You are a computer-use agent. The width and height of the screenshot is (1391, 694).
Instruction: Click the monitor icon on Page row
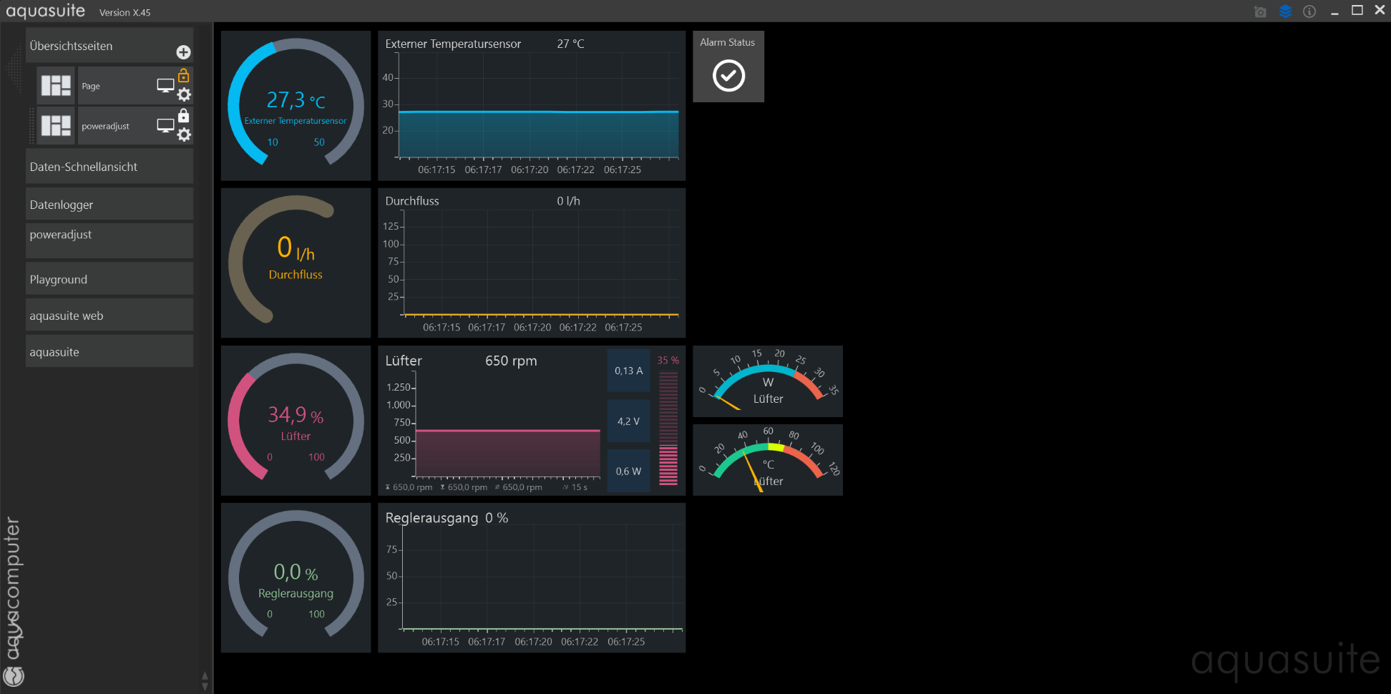165,86
